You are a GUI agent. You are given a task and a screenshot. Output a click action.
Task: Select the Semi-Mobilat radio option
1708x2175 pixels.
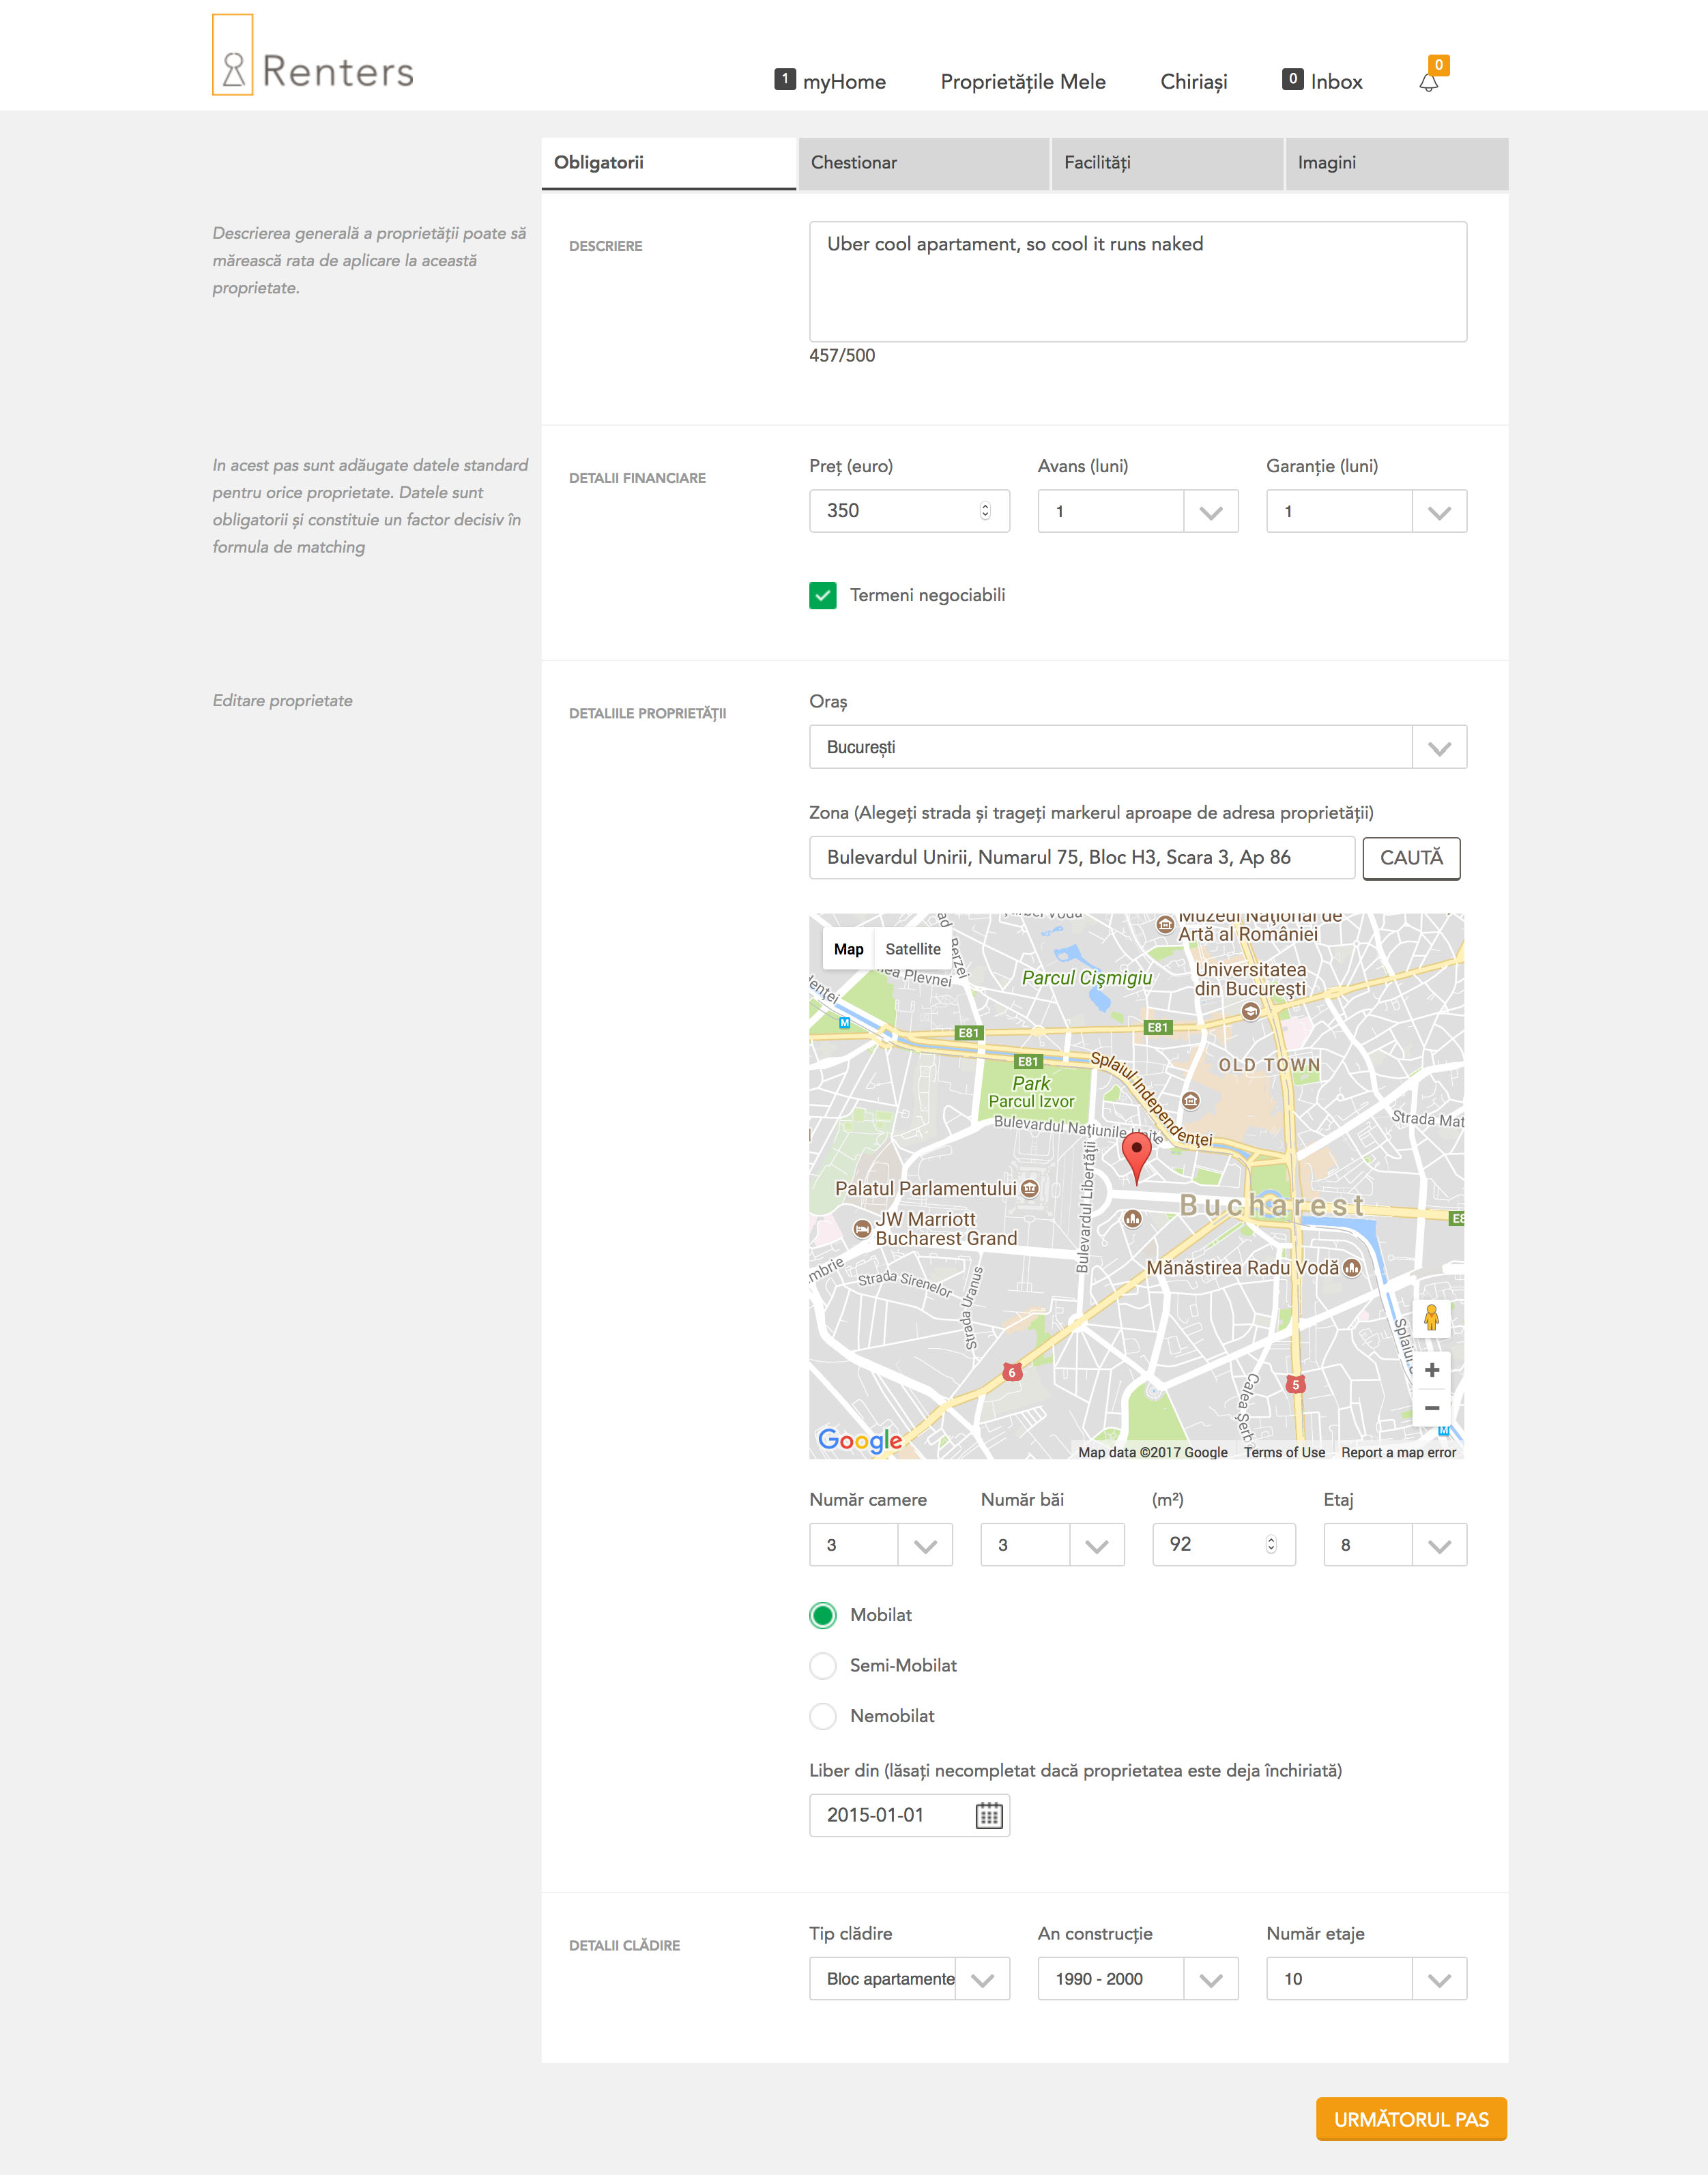click(822, 1665)
